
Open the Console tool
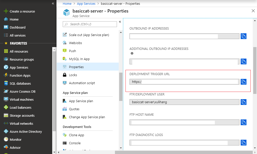coord(74,143)
